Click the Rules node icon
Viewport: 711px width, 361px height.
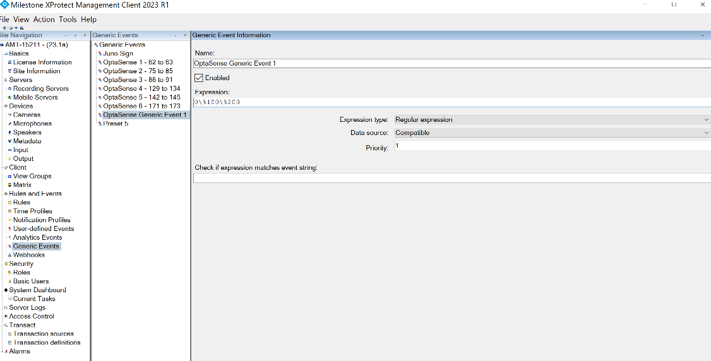click(x=9, y=203)
